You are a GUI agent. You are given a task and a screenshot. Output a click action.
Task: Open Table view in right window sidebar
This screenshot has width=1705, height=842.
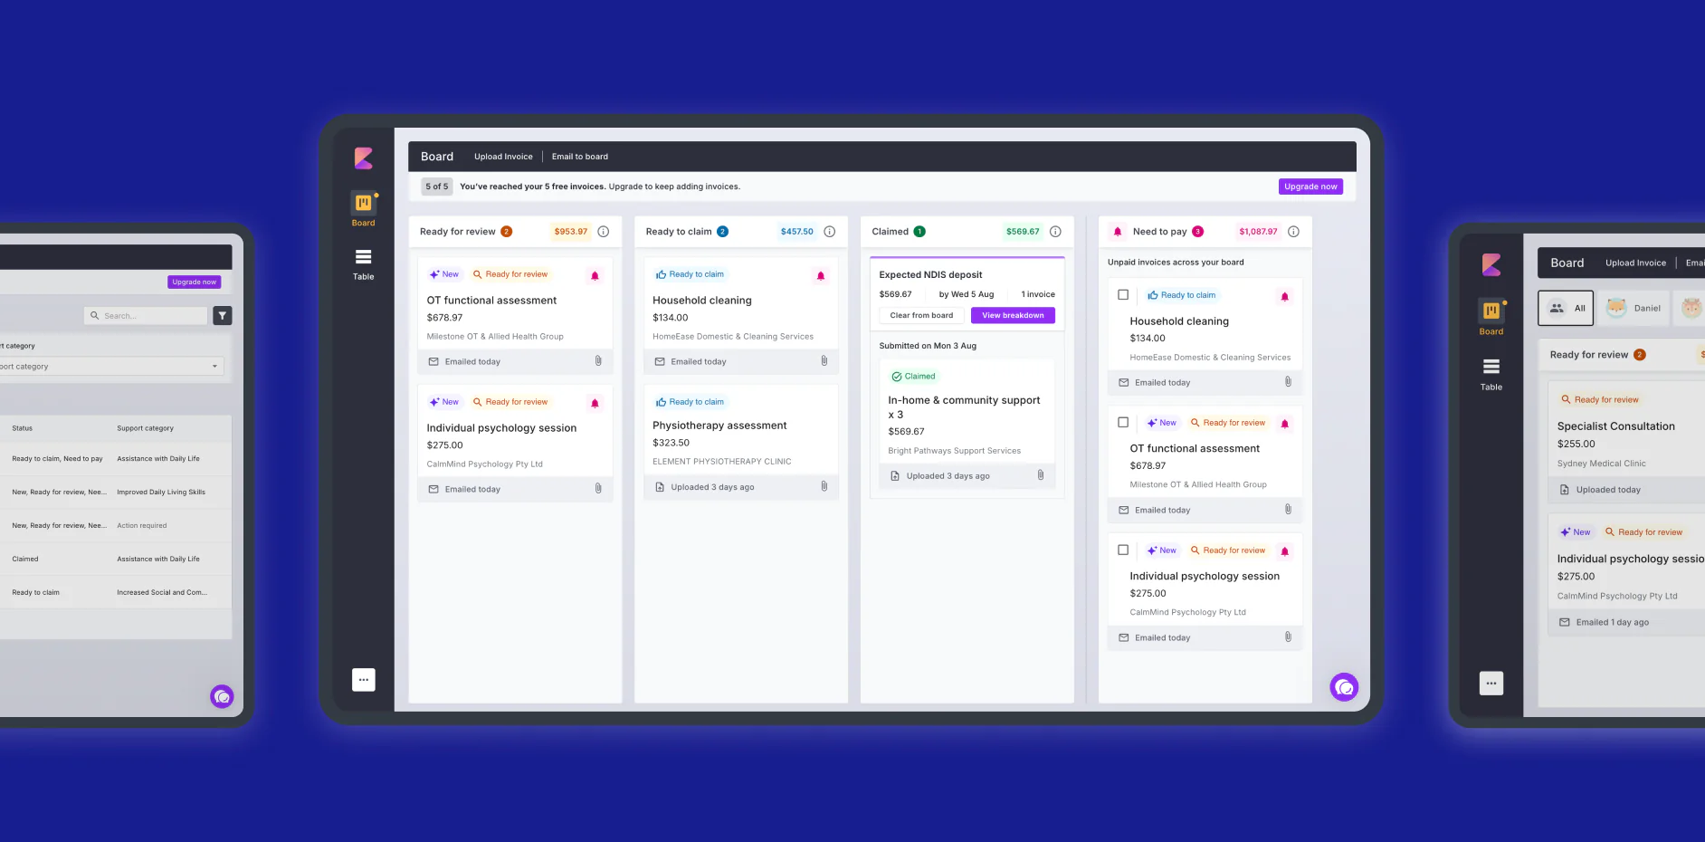tap(1491, 375)
